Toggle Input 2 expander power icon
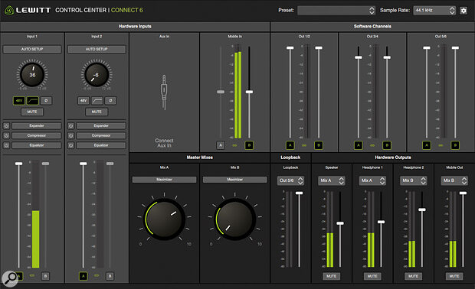This screenshot has height=289, width=475. (x=71, y=125)
